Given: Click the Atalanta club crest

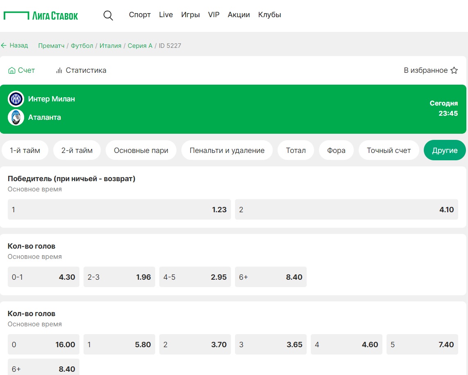Looking at the screenshot, I should point(16,117).
